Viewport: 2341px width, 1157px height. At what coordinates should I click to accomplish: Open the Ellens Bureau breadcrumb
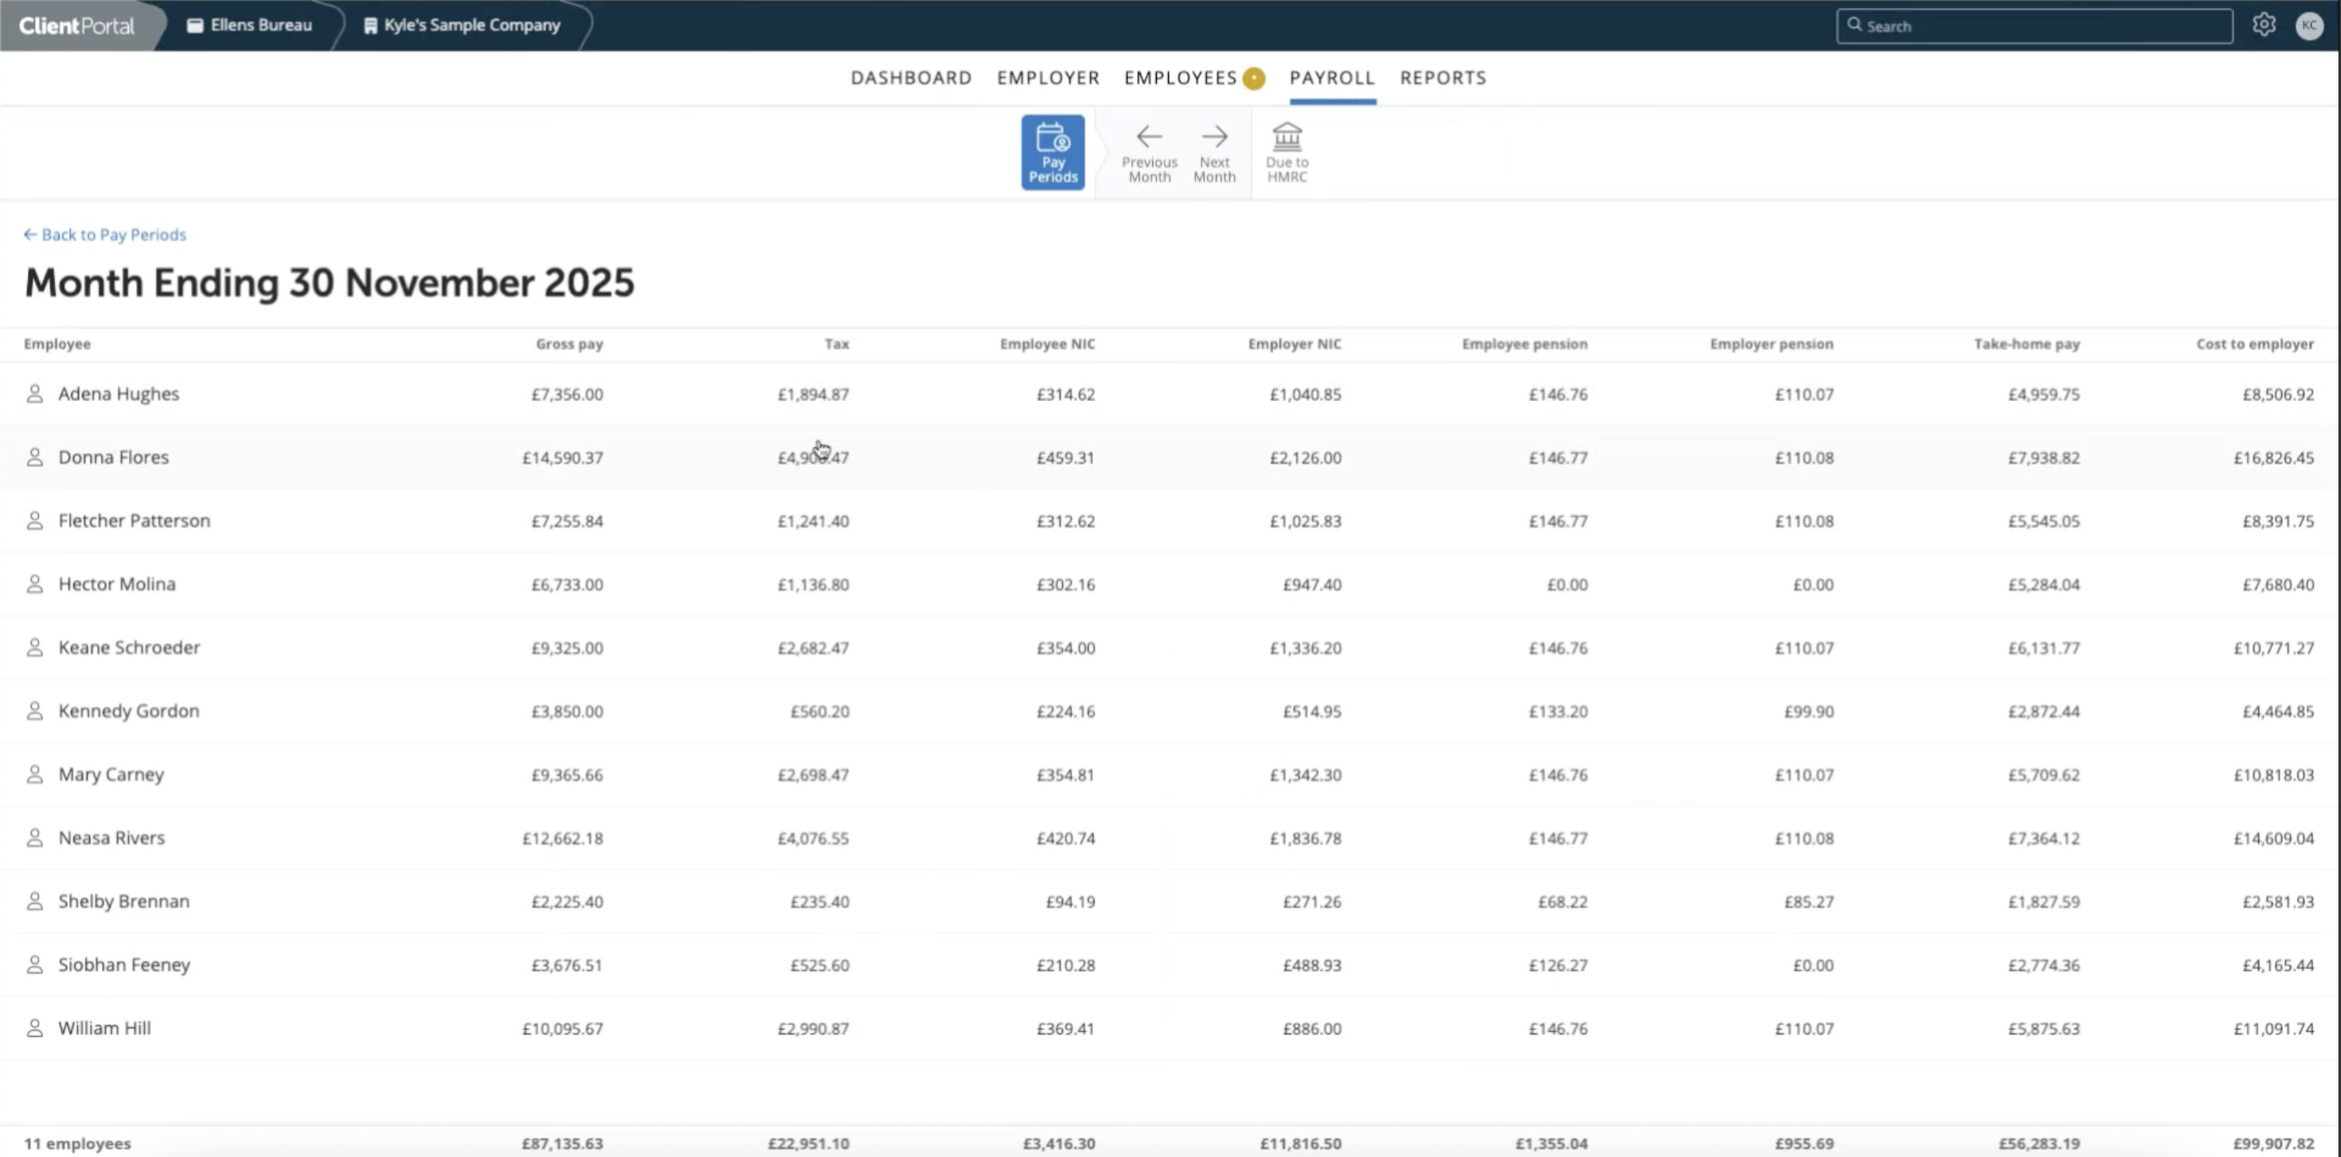coord(248,25)
